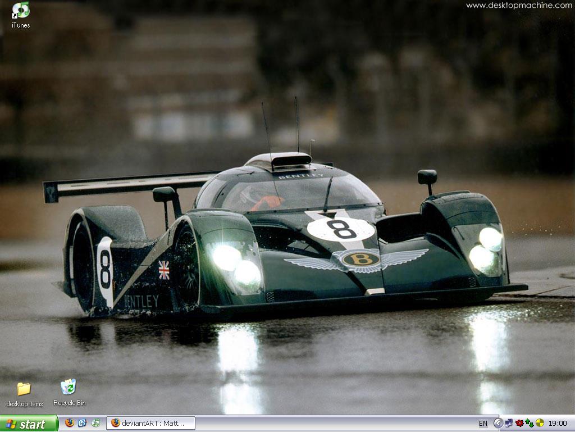Select the iTunes desktop icon label
This screenshot has width=575, height=432.
click(x=20, y=25)
